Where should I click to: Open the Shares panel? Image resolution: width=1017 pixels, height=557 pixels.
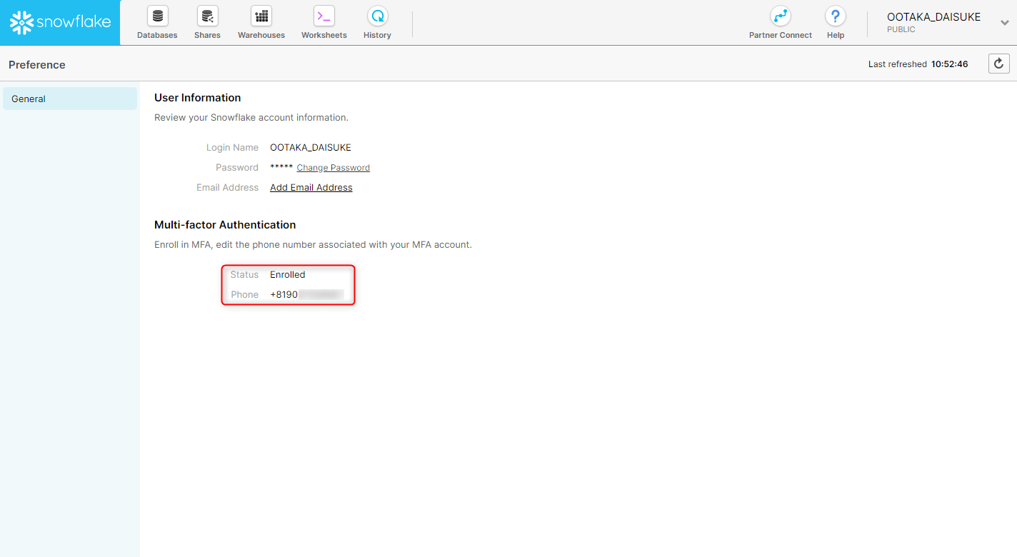click(x=207, y=21)
